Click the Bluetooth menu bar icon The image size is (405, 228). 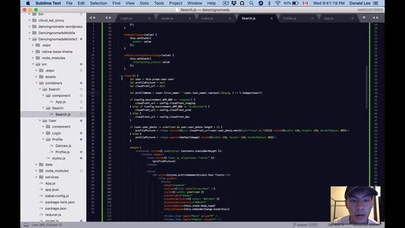269,3
